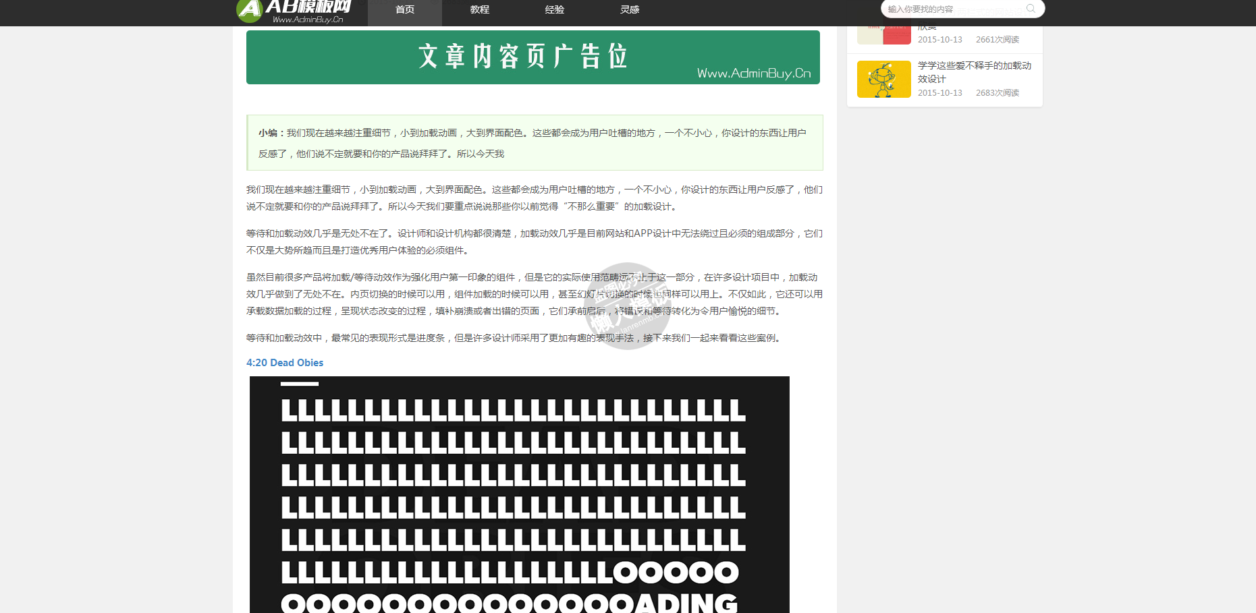Click the 2683次阅读 read count

[998, 93]
